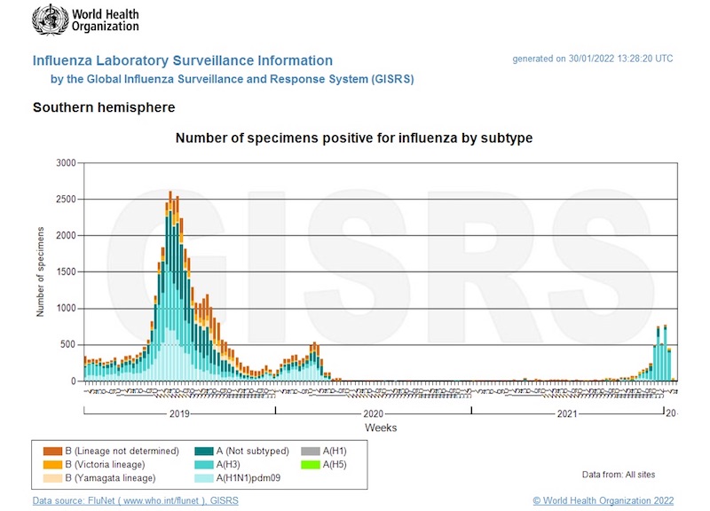
Task: Click the 'A(H1)' legend label
Action: [x=335, y=452]
